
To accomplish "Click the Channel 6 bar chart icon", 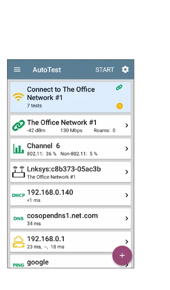I will 18,148.
